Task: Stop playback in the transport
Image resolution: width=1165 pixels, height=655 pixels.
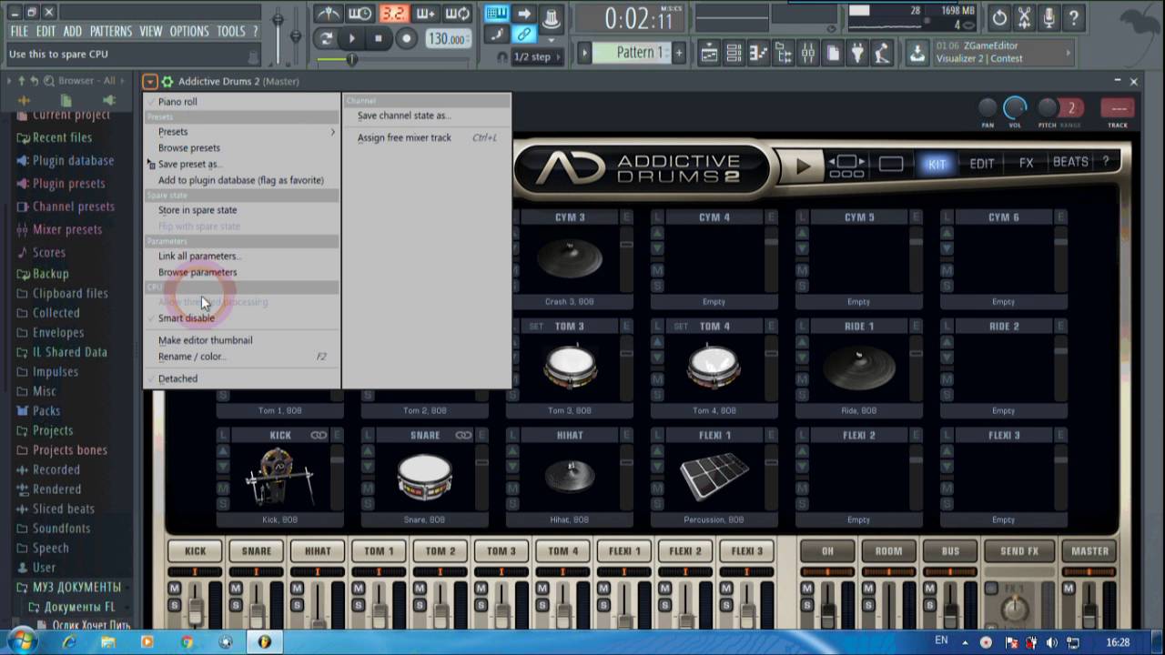Action: pyautogui.click(x=379, y=38)
